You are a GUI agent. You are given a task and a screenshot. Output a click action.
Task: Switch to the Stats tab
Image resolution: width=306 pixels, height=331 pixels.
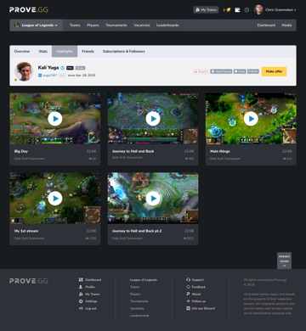pyautogui.click(x=42, y=51)
